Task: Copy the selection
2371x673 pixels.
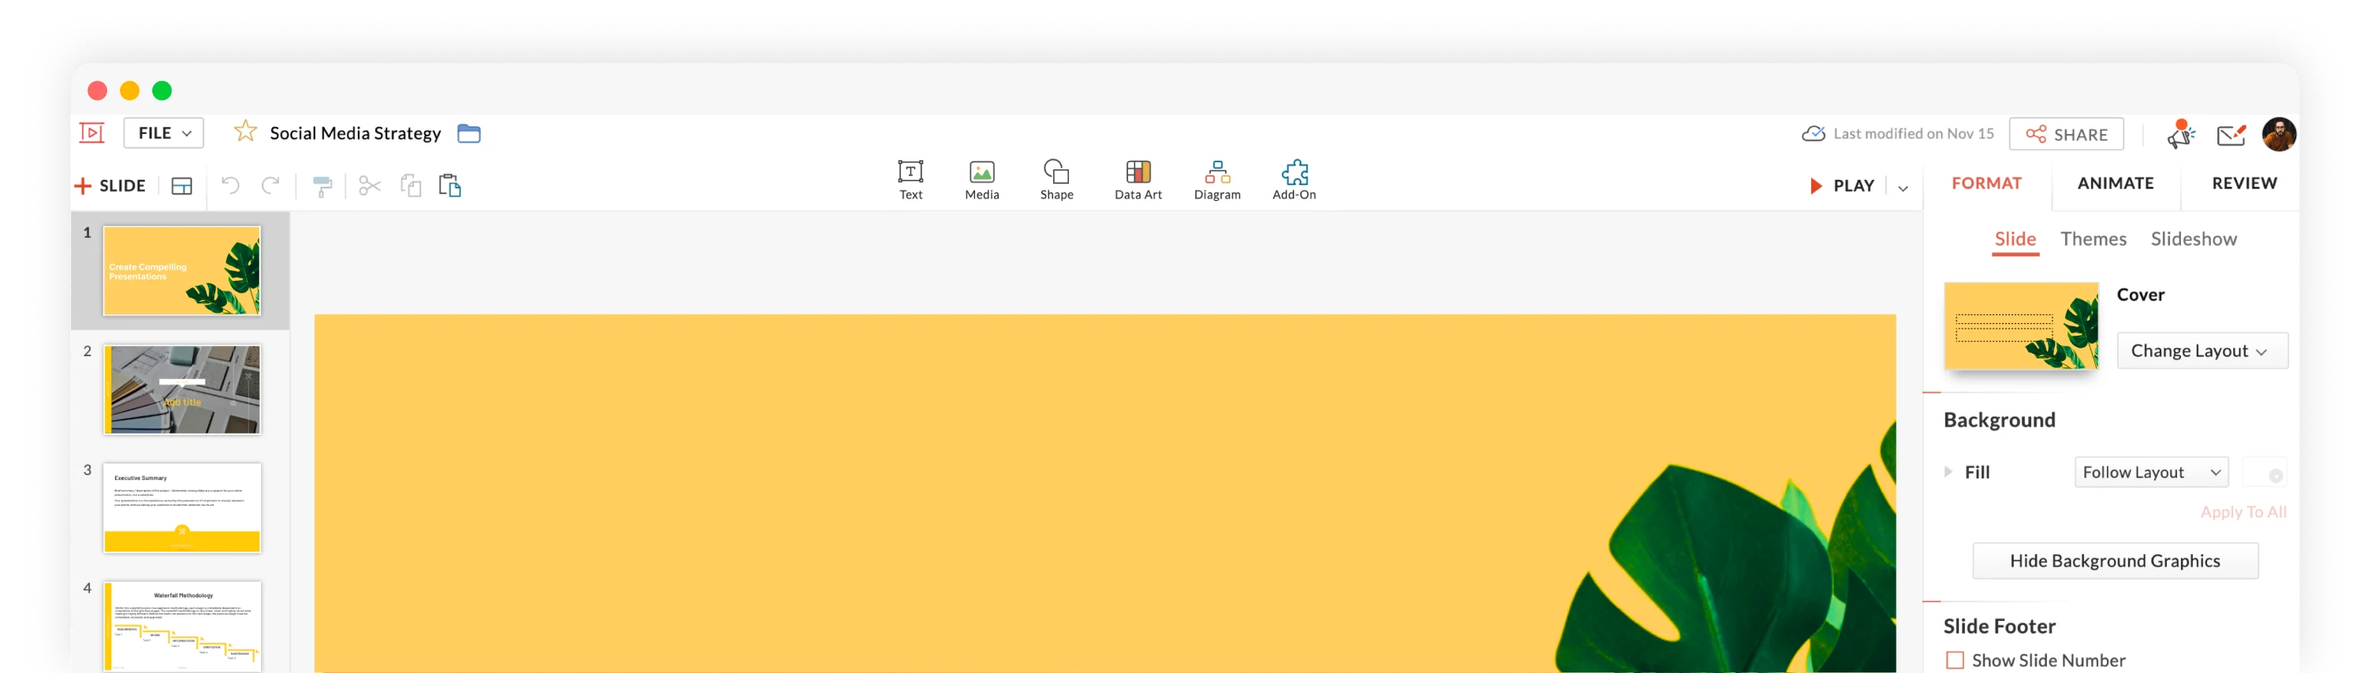Action: pyautogui.click(x=411, y=186)
